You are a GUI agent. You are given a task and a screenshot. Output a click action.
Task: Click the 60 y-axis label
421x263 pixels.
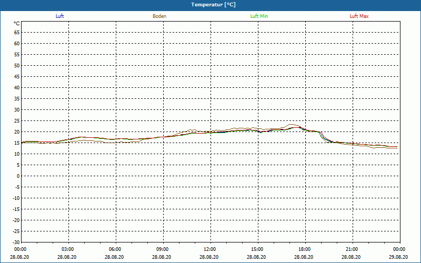[x=17, y=44]
